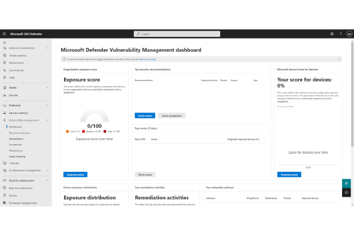Click Show more under Top events

click(x=145, y=175)
